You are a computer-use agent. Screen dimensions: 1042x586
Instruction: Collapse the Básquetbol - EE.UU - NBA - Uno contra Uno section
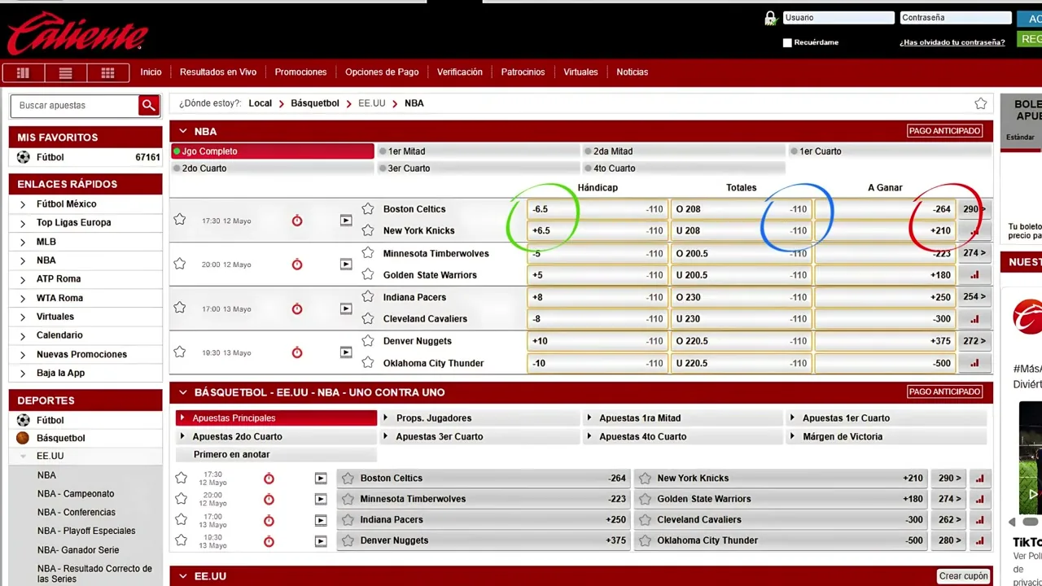click(182, 392)
